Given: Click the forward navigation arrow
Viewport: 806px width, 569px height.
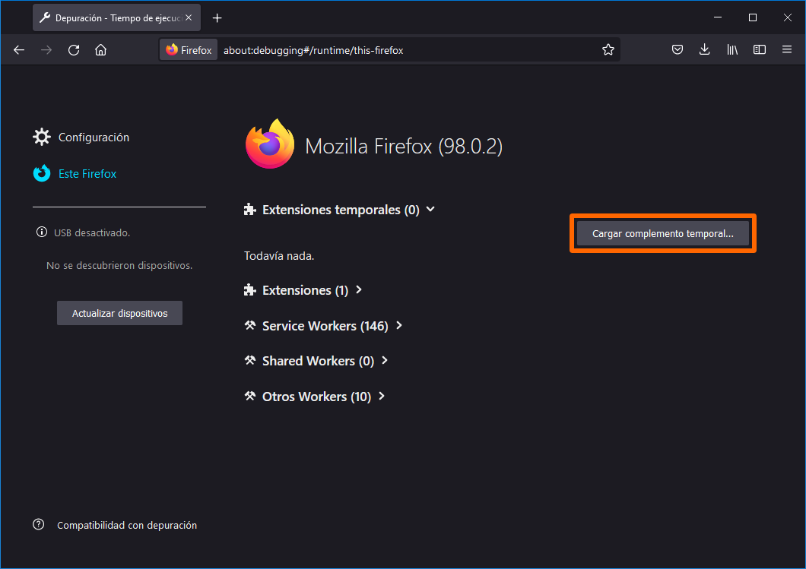Looking at the screenshot, I should 46,50.
